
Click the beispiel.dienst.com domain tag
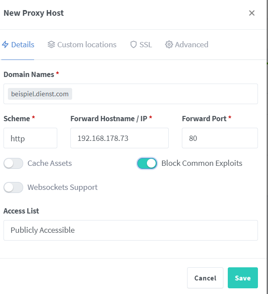(x=40, y=94)
